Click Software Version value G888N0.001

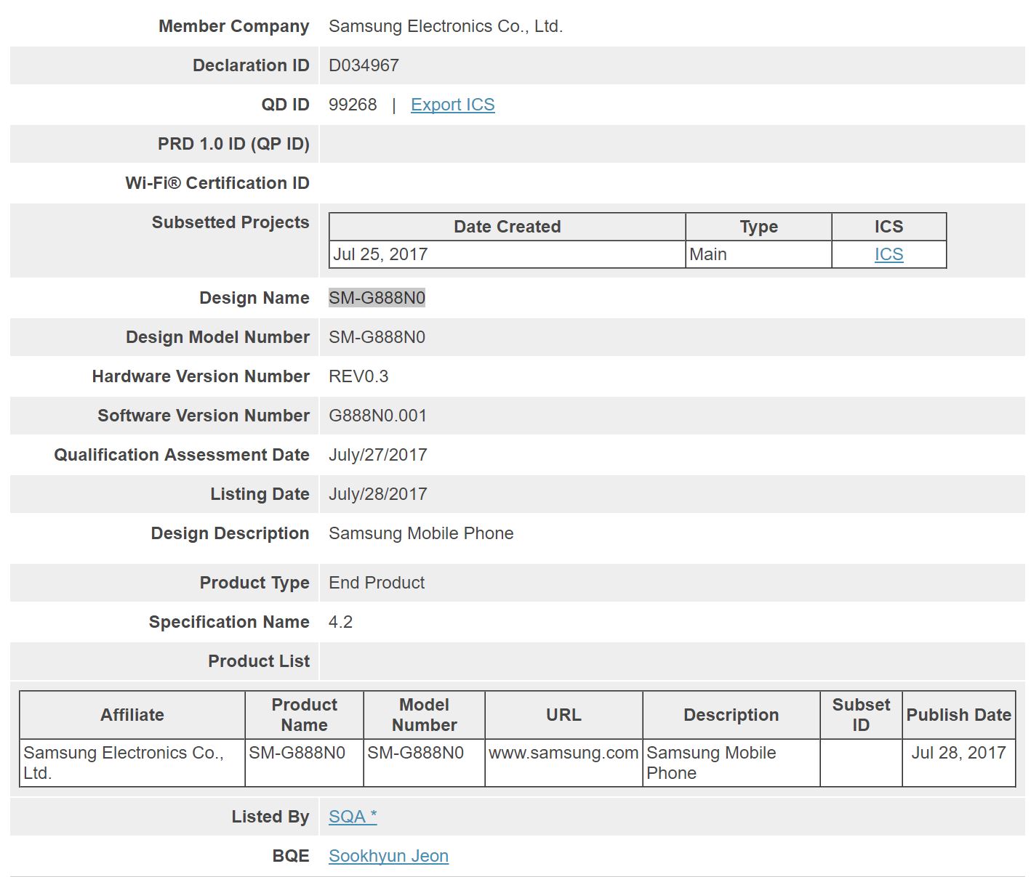(x=377, y=416)
